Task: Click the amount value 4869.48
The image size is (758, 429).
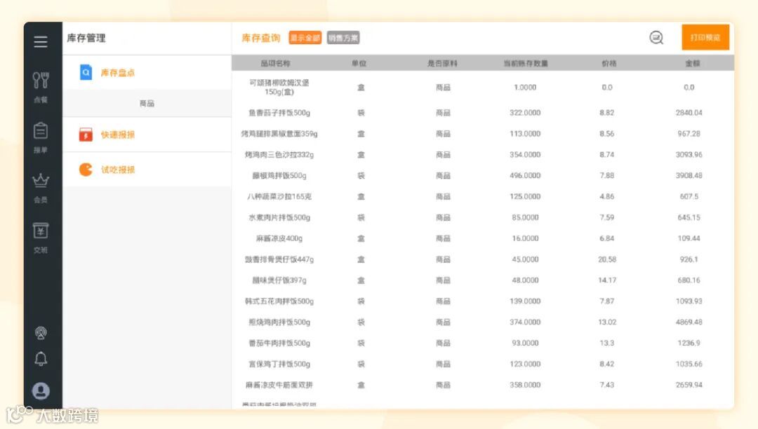Action: coord(689,322)
